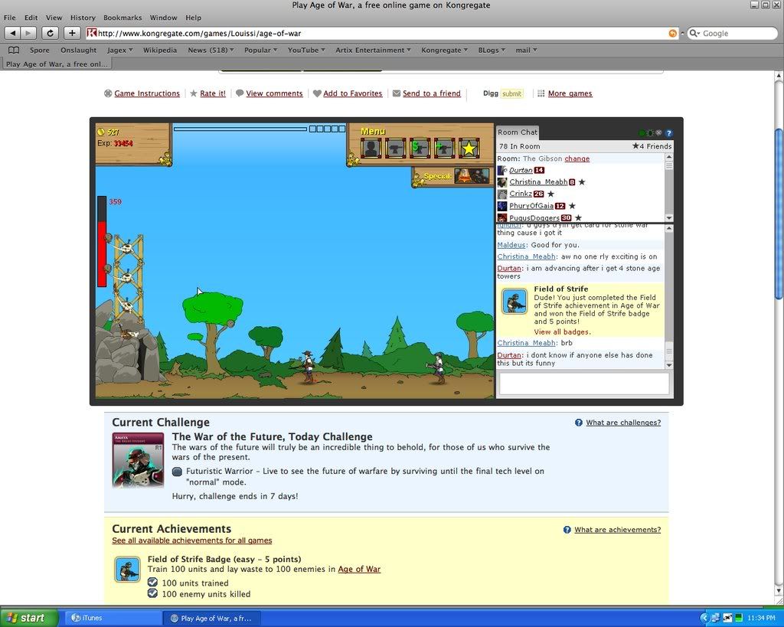Image resolution: width=784 pixels, height=627 pixels.
Task: Open the Google search engine dropdown
Action: pos(694,33)
